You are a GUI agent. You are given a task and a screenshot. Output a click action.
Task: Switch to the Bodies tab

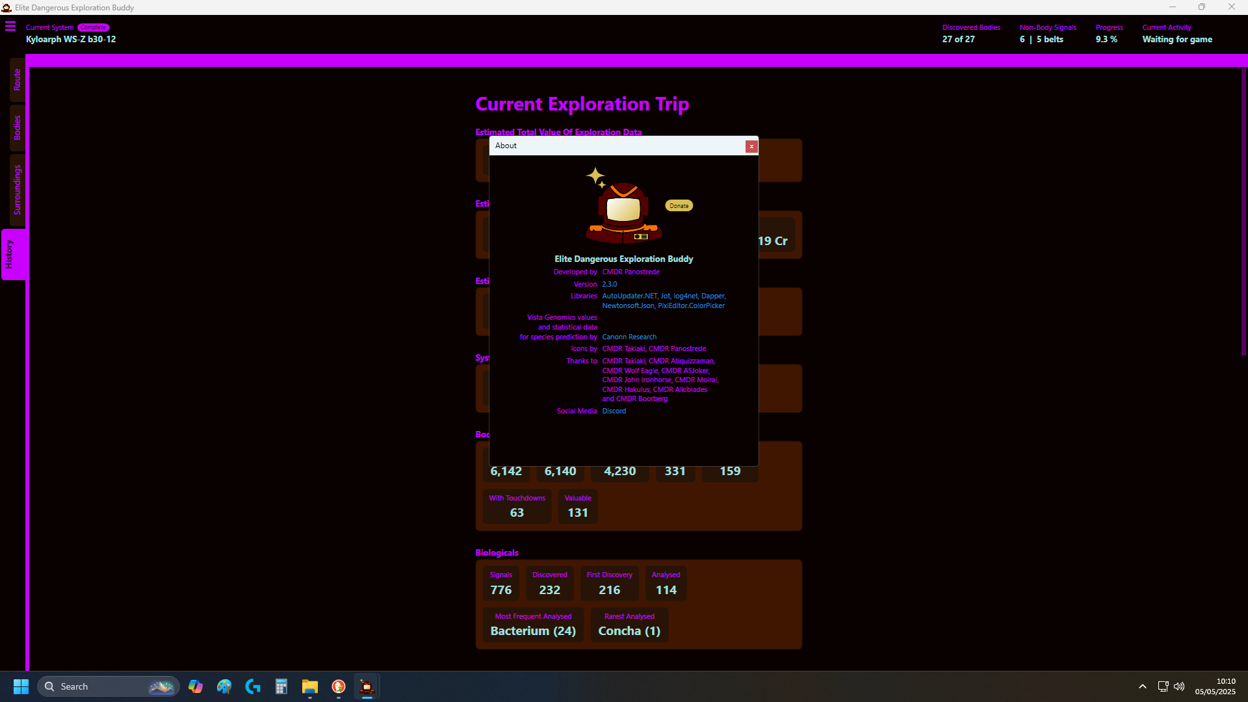(17, 128)
